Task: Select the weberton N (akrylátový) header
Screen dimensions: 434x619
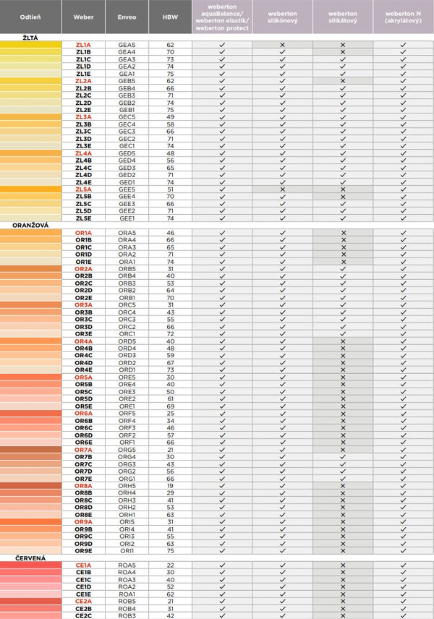Action: point(403,17)
